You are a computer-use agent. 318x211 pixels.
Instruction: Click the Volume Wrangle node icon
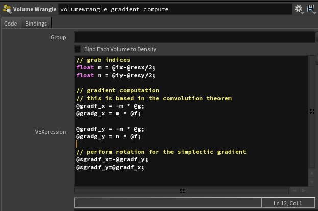pyautogui.click(x=7, y=9)
